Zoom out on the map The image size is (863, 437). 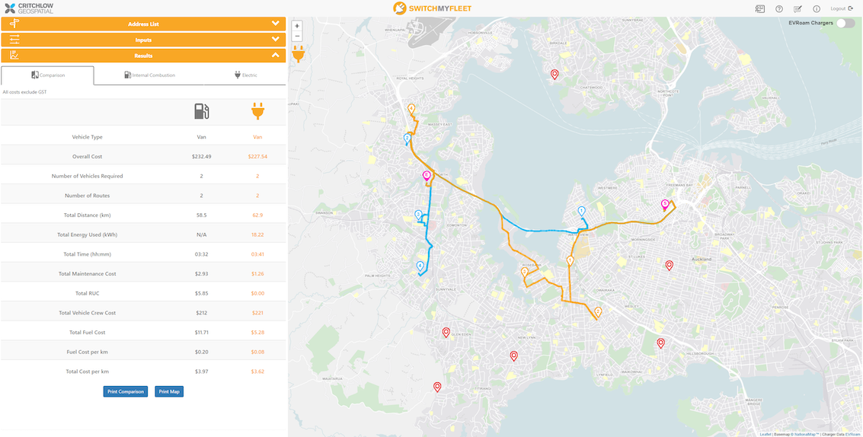[x=297, y=37]
